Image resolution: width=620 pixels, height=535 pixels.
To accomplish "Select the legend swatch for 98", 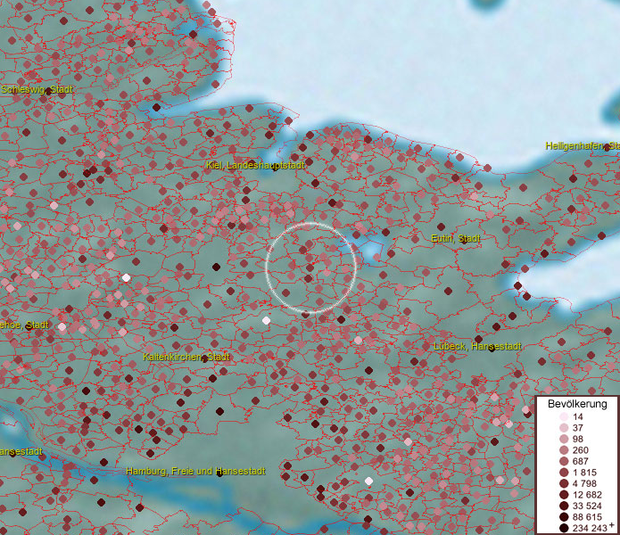I will [565, 439].
